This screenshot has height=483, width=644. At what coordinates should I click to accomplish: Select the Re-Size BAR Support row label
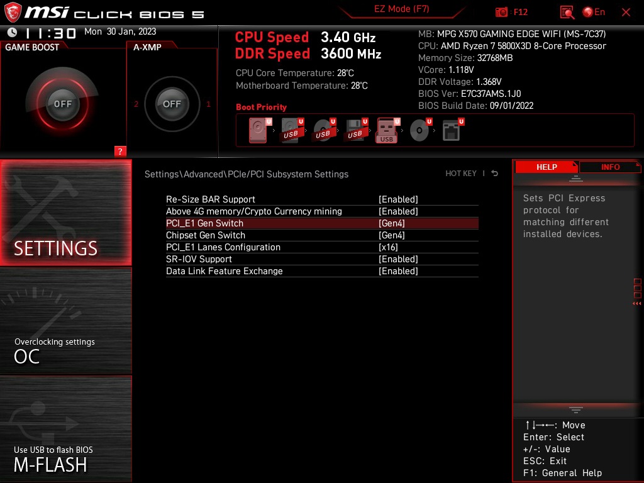[210, 199]
